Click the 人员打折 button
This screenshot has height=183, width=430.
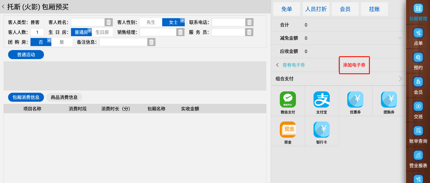coord(316,9)
